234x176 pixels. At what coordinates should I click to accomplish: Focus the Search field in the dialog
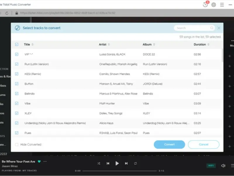(194, 28)
